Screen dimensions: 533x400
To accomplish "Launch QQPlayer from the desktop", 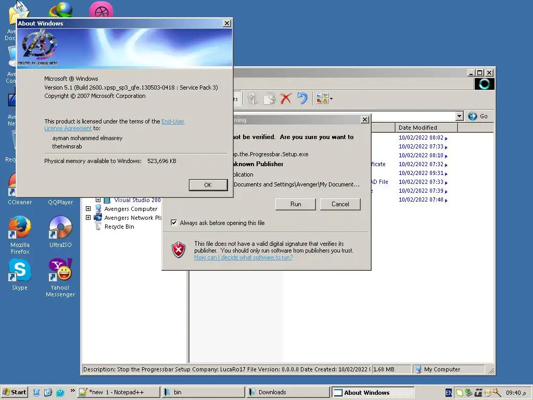I will pos(60,202).
